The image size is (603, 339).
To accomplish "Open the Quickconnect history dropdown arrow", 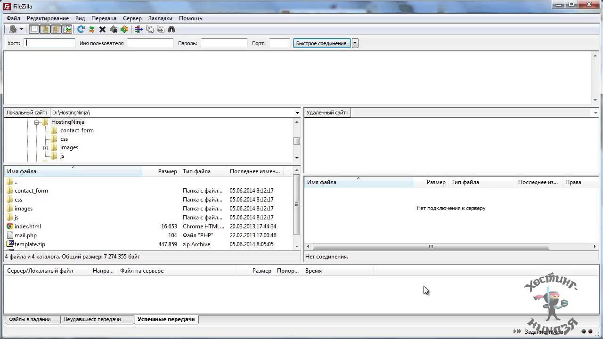I will 355,43.
